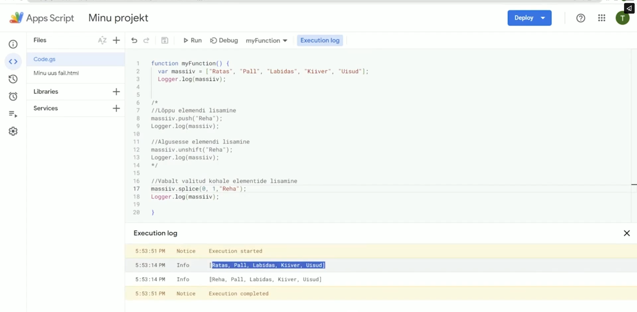The image size is (637, 312).
Task: Click the Libraries section label
Action: (46, 92)
